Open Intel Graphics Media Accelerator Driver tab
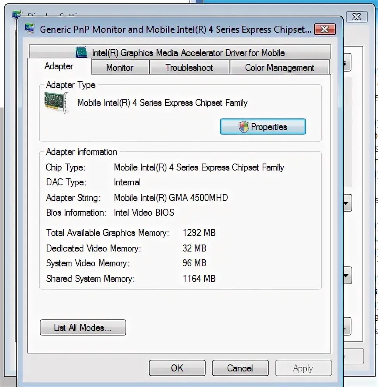The image size is (378, 387). coord(180,52)
